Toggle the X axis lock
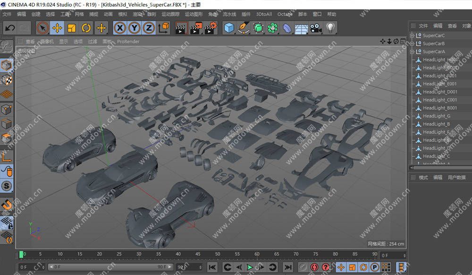The image size is (472, 275). [x=120, y=28]
